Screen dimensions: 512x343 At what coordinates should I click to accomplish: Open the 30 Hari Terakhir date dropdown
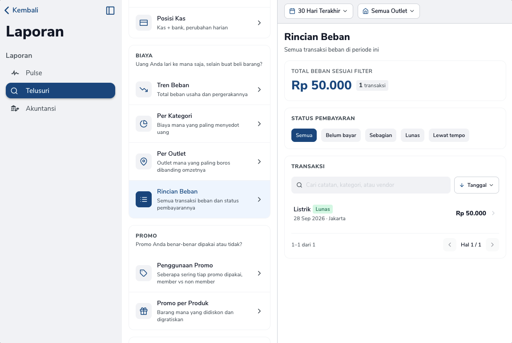pyautogui.click(x=318, y=11)
